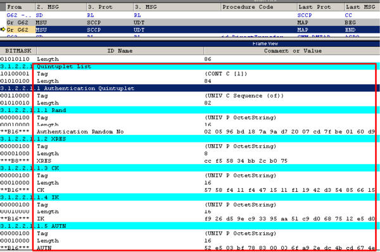Click the CK hex value starting 57 58 f4
This screenshot has height=252, width=380.
(289, 190)
